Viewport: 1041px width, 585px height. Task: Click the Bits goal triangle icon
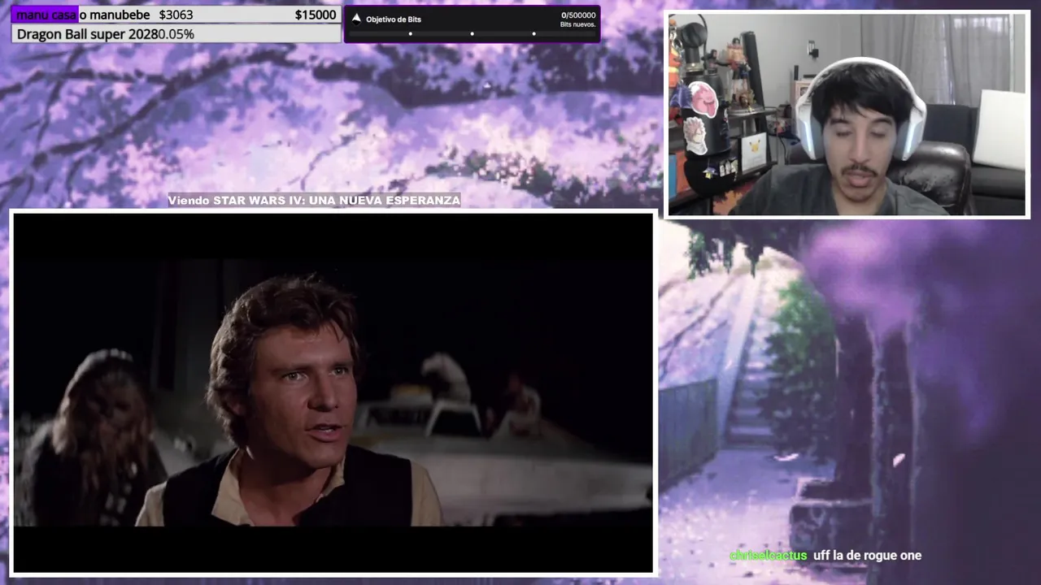pos(355,19)
